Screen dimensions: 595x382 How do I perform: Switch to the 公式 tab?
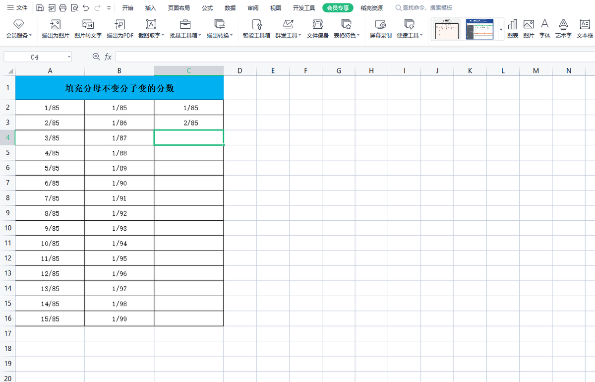tap(207, 8)
